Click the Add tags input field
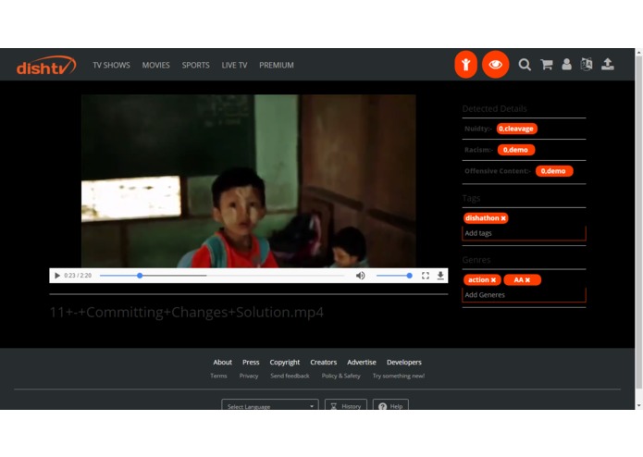 [524, 233]
